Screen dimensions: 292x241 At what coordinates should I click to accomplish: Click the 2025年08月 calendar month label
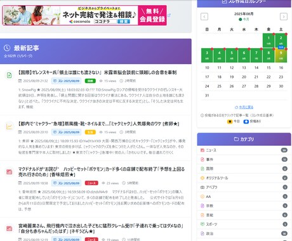coord(244,14)
